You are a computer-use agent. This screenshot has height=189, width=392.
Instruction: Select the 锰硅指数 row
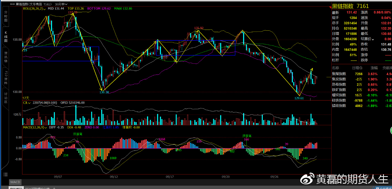(x=362, y=106)
